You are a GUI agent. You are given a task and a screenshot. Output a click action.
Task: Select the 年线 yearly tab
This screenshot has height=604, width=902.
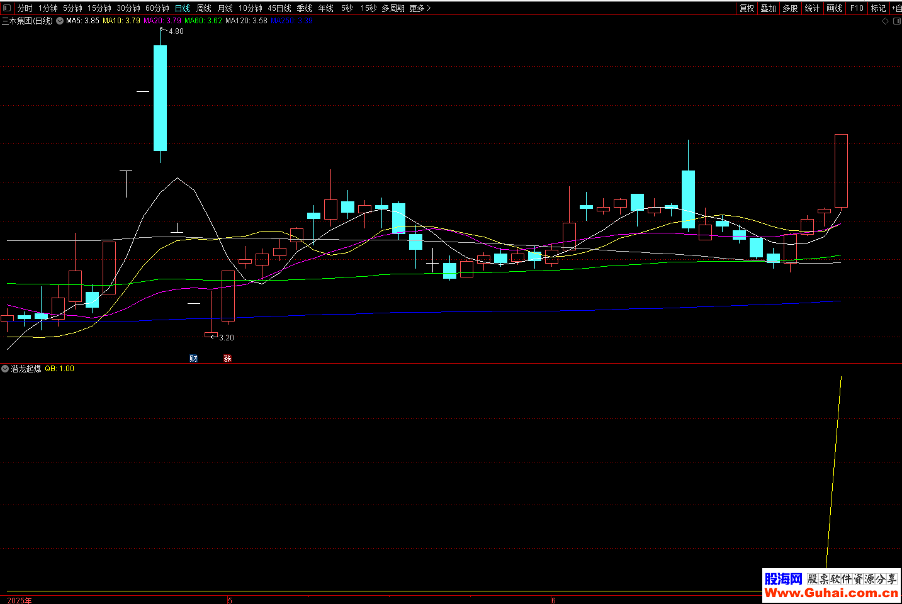(326, 8)
